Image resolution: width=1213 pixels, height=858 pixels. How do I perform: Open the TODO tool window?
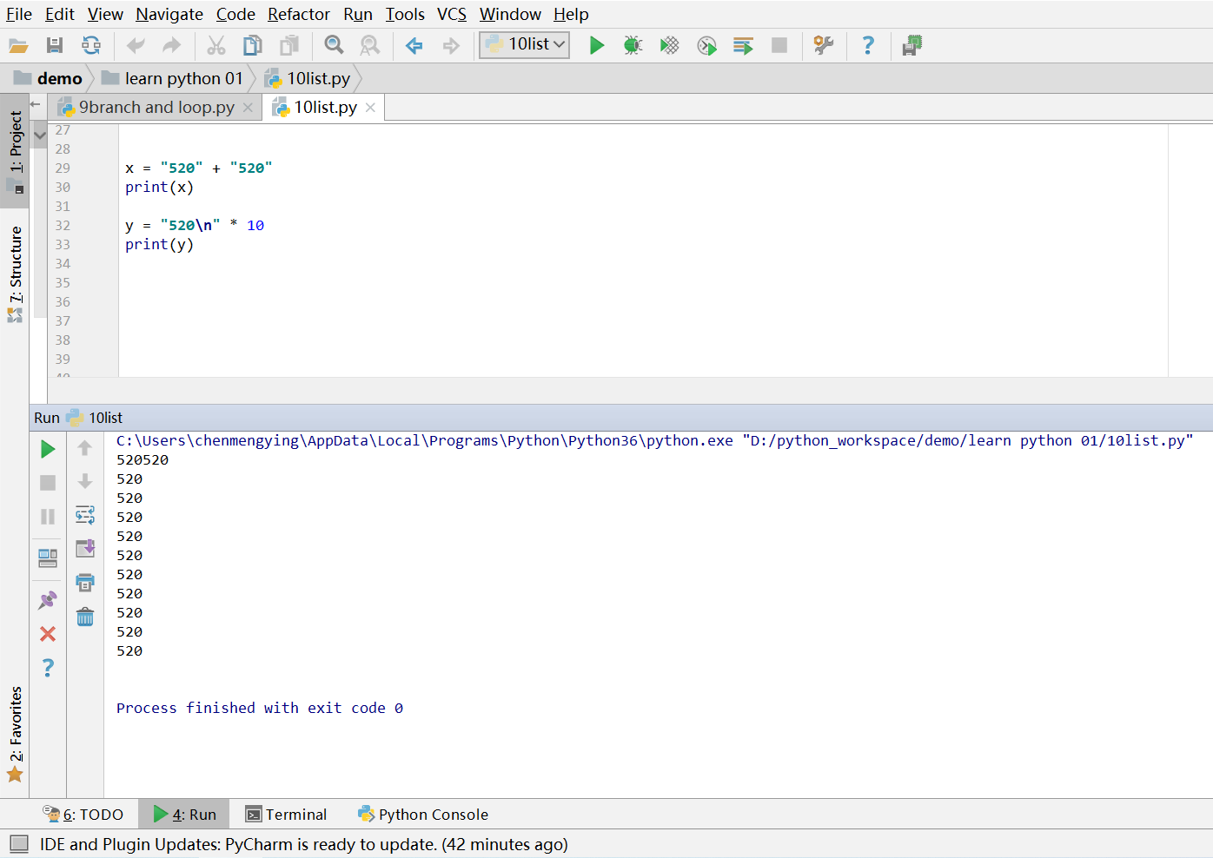click(83, 815)
